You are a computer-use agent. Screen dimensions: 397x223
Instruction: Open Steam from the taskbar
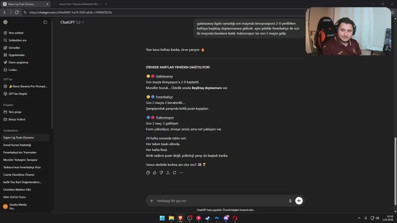pos(208,218)
